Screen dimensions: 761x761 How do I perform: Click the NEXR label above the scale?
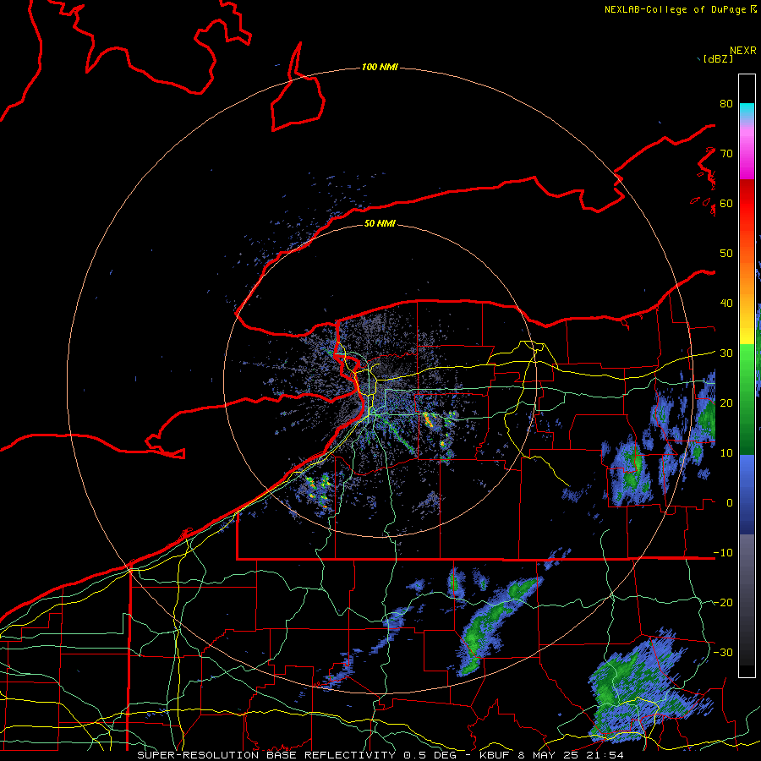[x=743, y=51]
